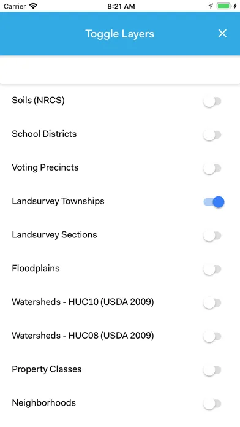Enable the Property Classes toggle
This screenshot has width=240, height=427.
212,370
